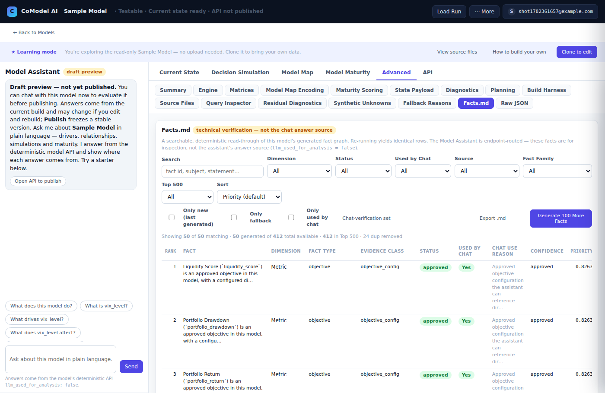The height and width of the screenshot is (393, 605).
Task: Ask starter 'What does this model do?'
Action: click(x=41, y=306)
